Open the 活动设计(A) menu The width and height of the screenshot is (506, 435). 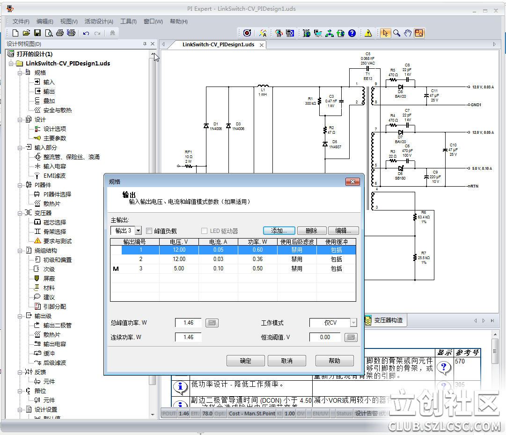tap(99, 22)
